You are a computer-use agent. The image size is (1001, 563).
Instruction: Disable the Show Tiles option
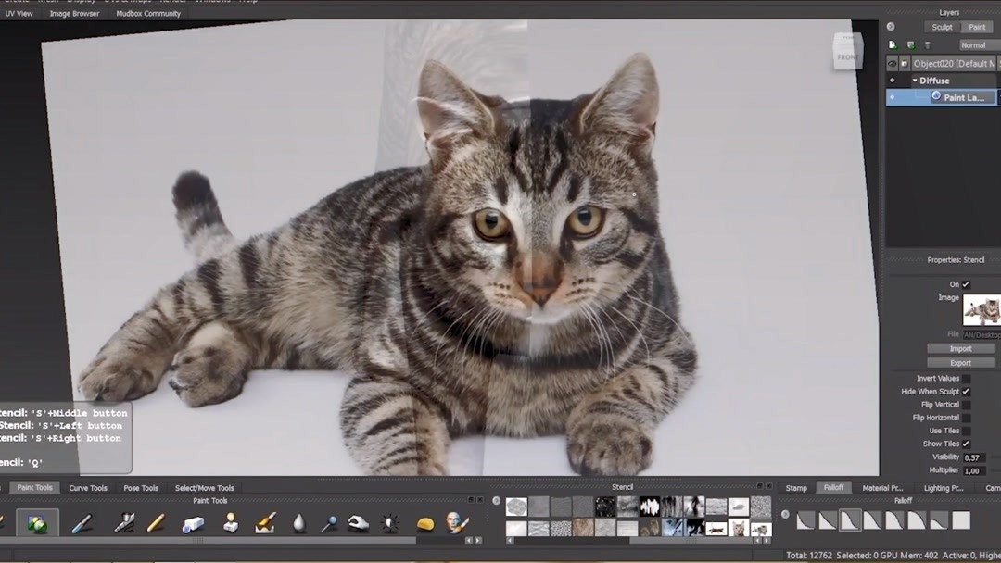pos(967,443)
